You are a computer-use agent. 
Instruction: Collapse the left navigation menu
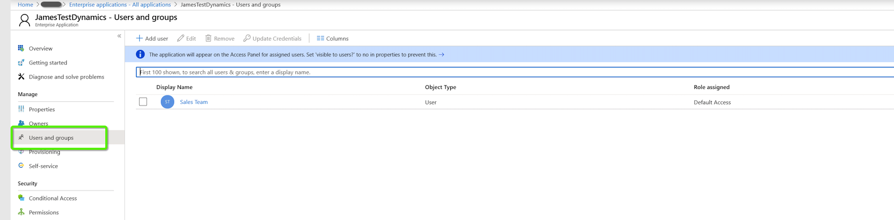click(119, 36)
